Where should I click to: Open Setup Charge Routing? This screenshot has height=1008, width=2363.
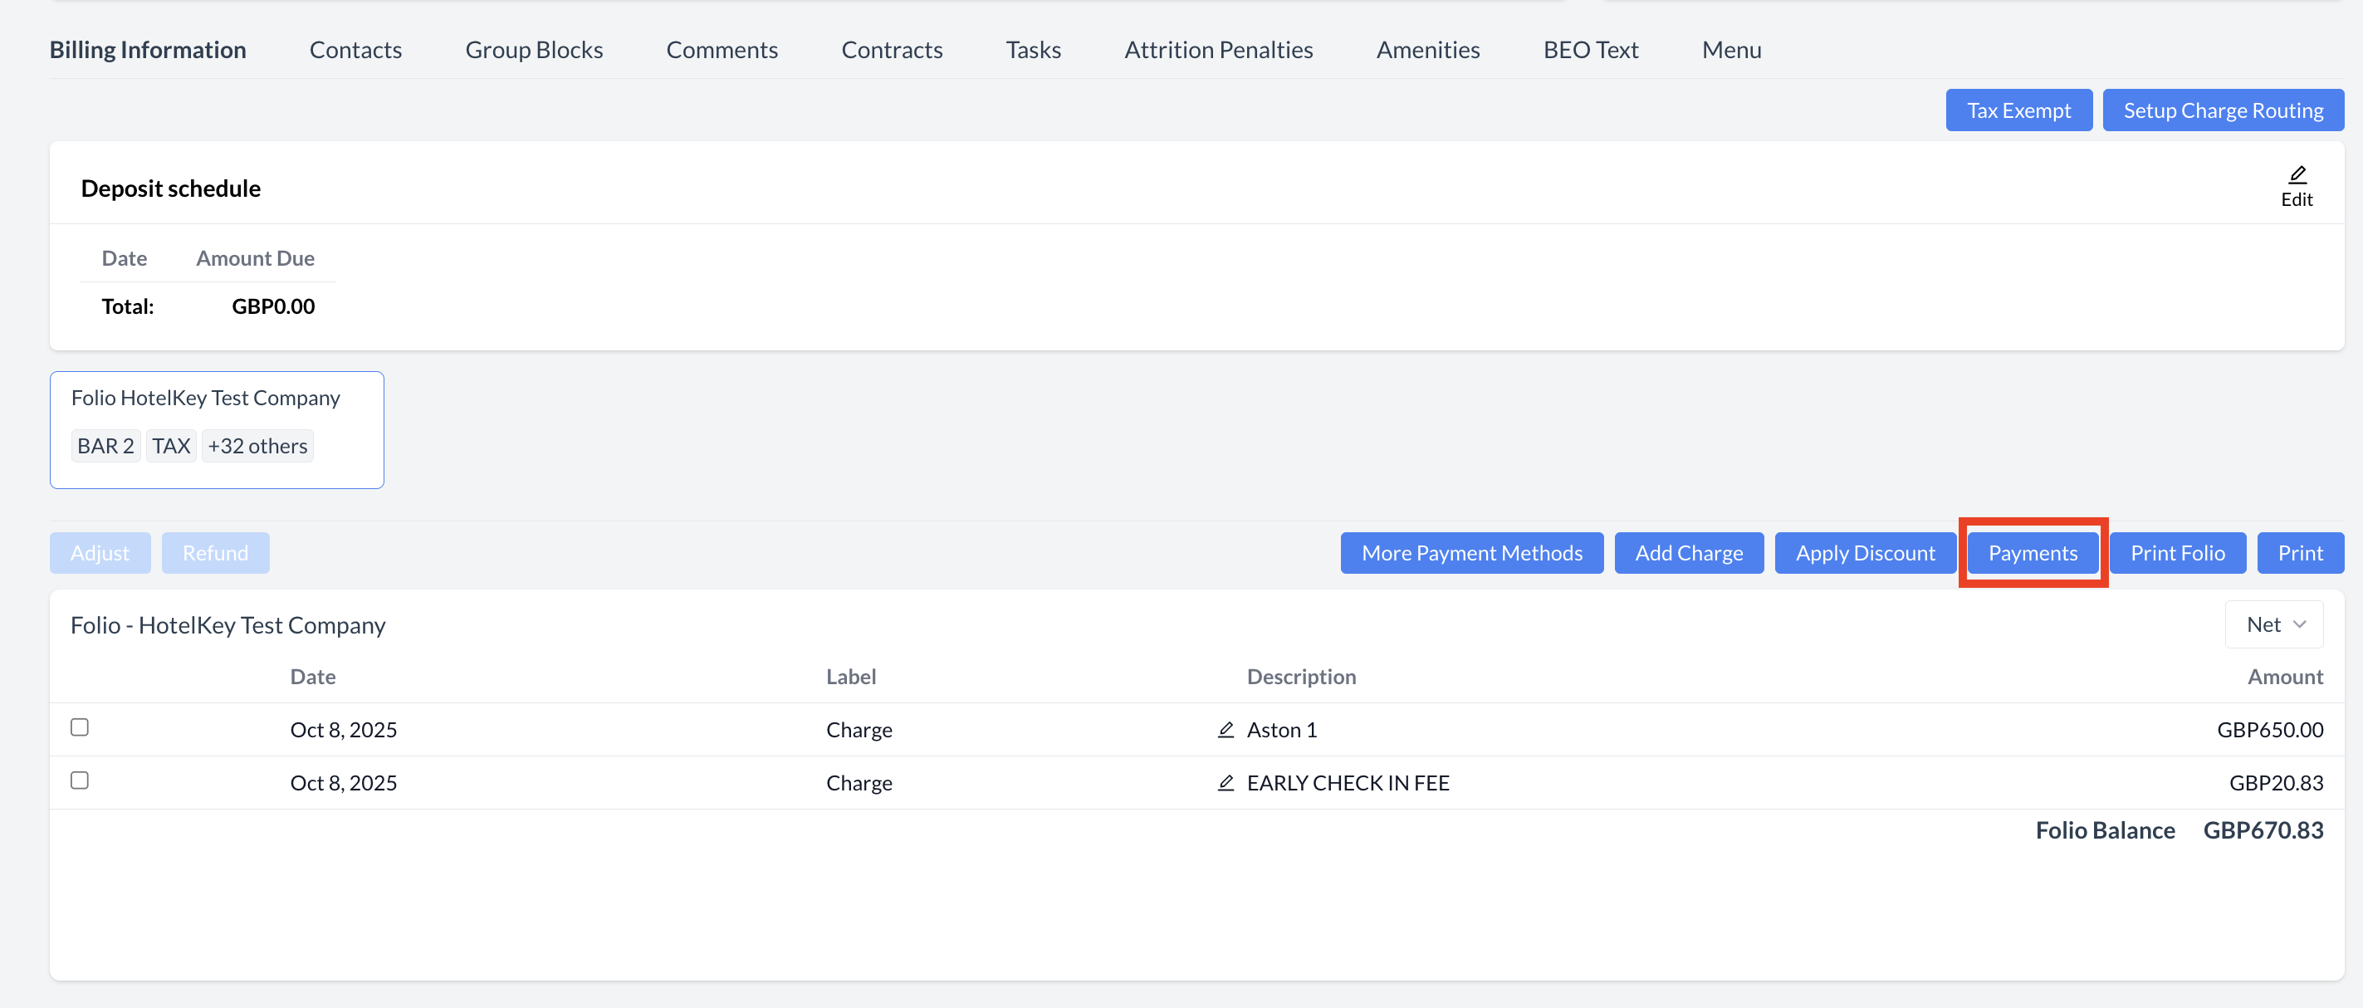point(2223,110)
